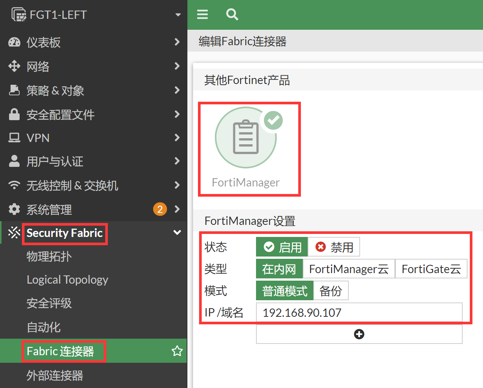Image resolution: width=483 pixels, height=388 pixels.
Task: Expand the 网络 menu chevron
Action: (x=177, y=66)
